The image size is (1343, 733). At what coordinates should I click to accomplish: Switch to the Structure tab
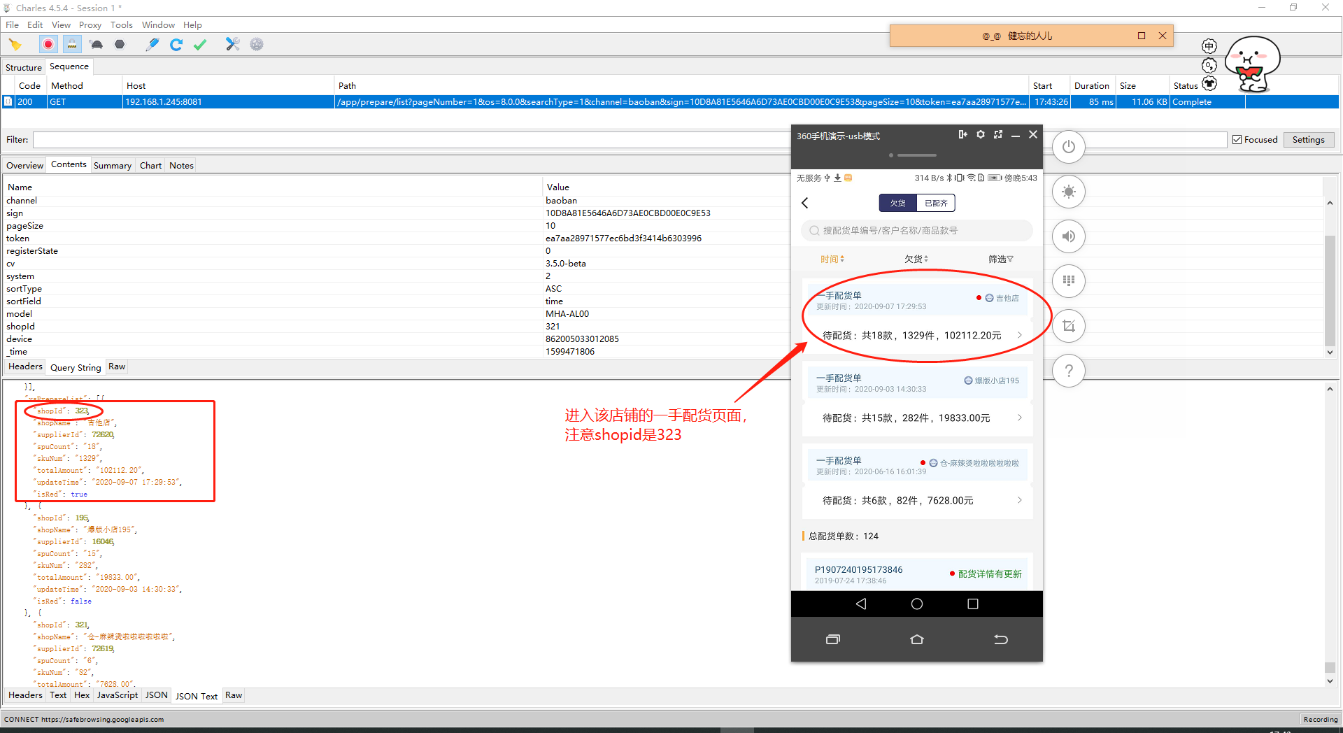(24, 67)
